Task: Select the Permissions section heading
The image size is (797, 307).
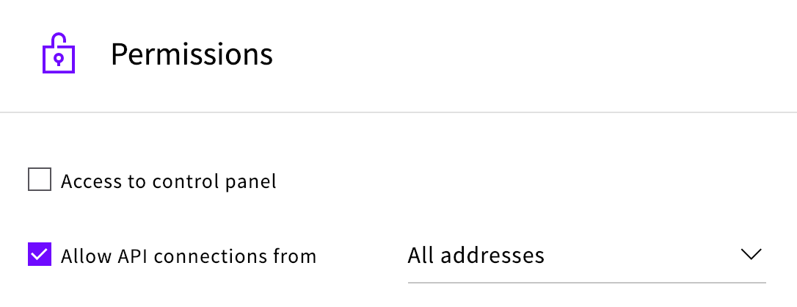Action: 192,54
